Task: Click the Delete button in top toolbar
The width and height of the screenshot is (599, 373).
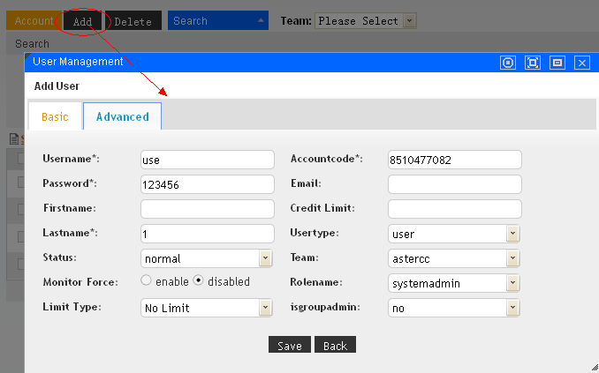Action: click(133, 21)
